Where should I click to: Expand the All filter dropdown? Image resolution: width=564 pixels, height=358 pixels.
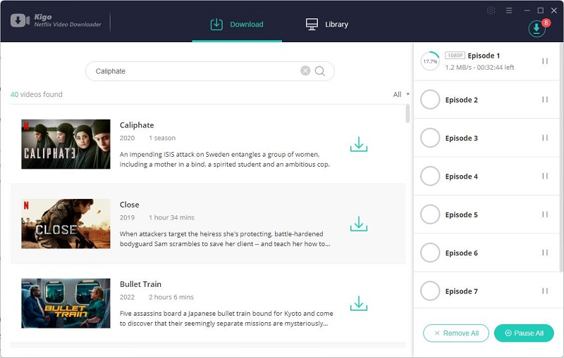tap(401, 94)
